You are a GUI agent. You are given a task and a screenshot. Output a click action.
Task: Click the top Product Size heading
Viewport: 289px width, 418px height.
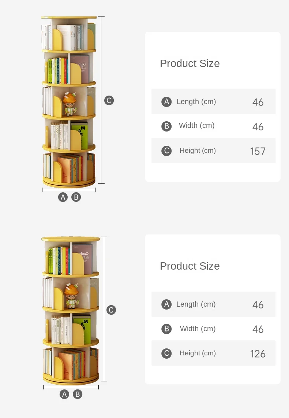coord(190,63)
